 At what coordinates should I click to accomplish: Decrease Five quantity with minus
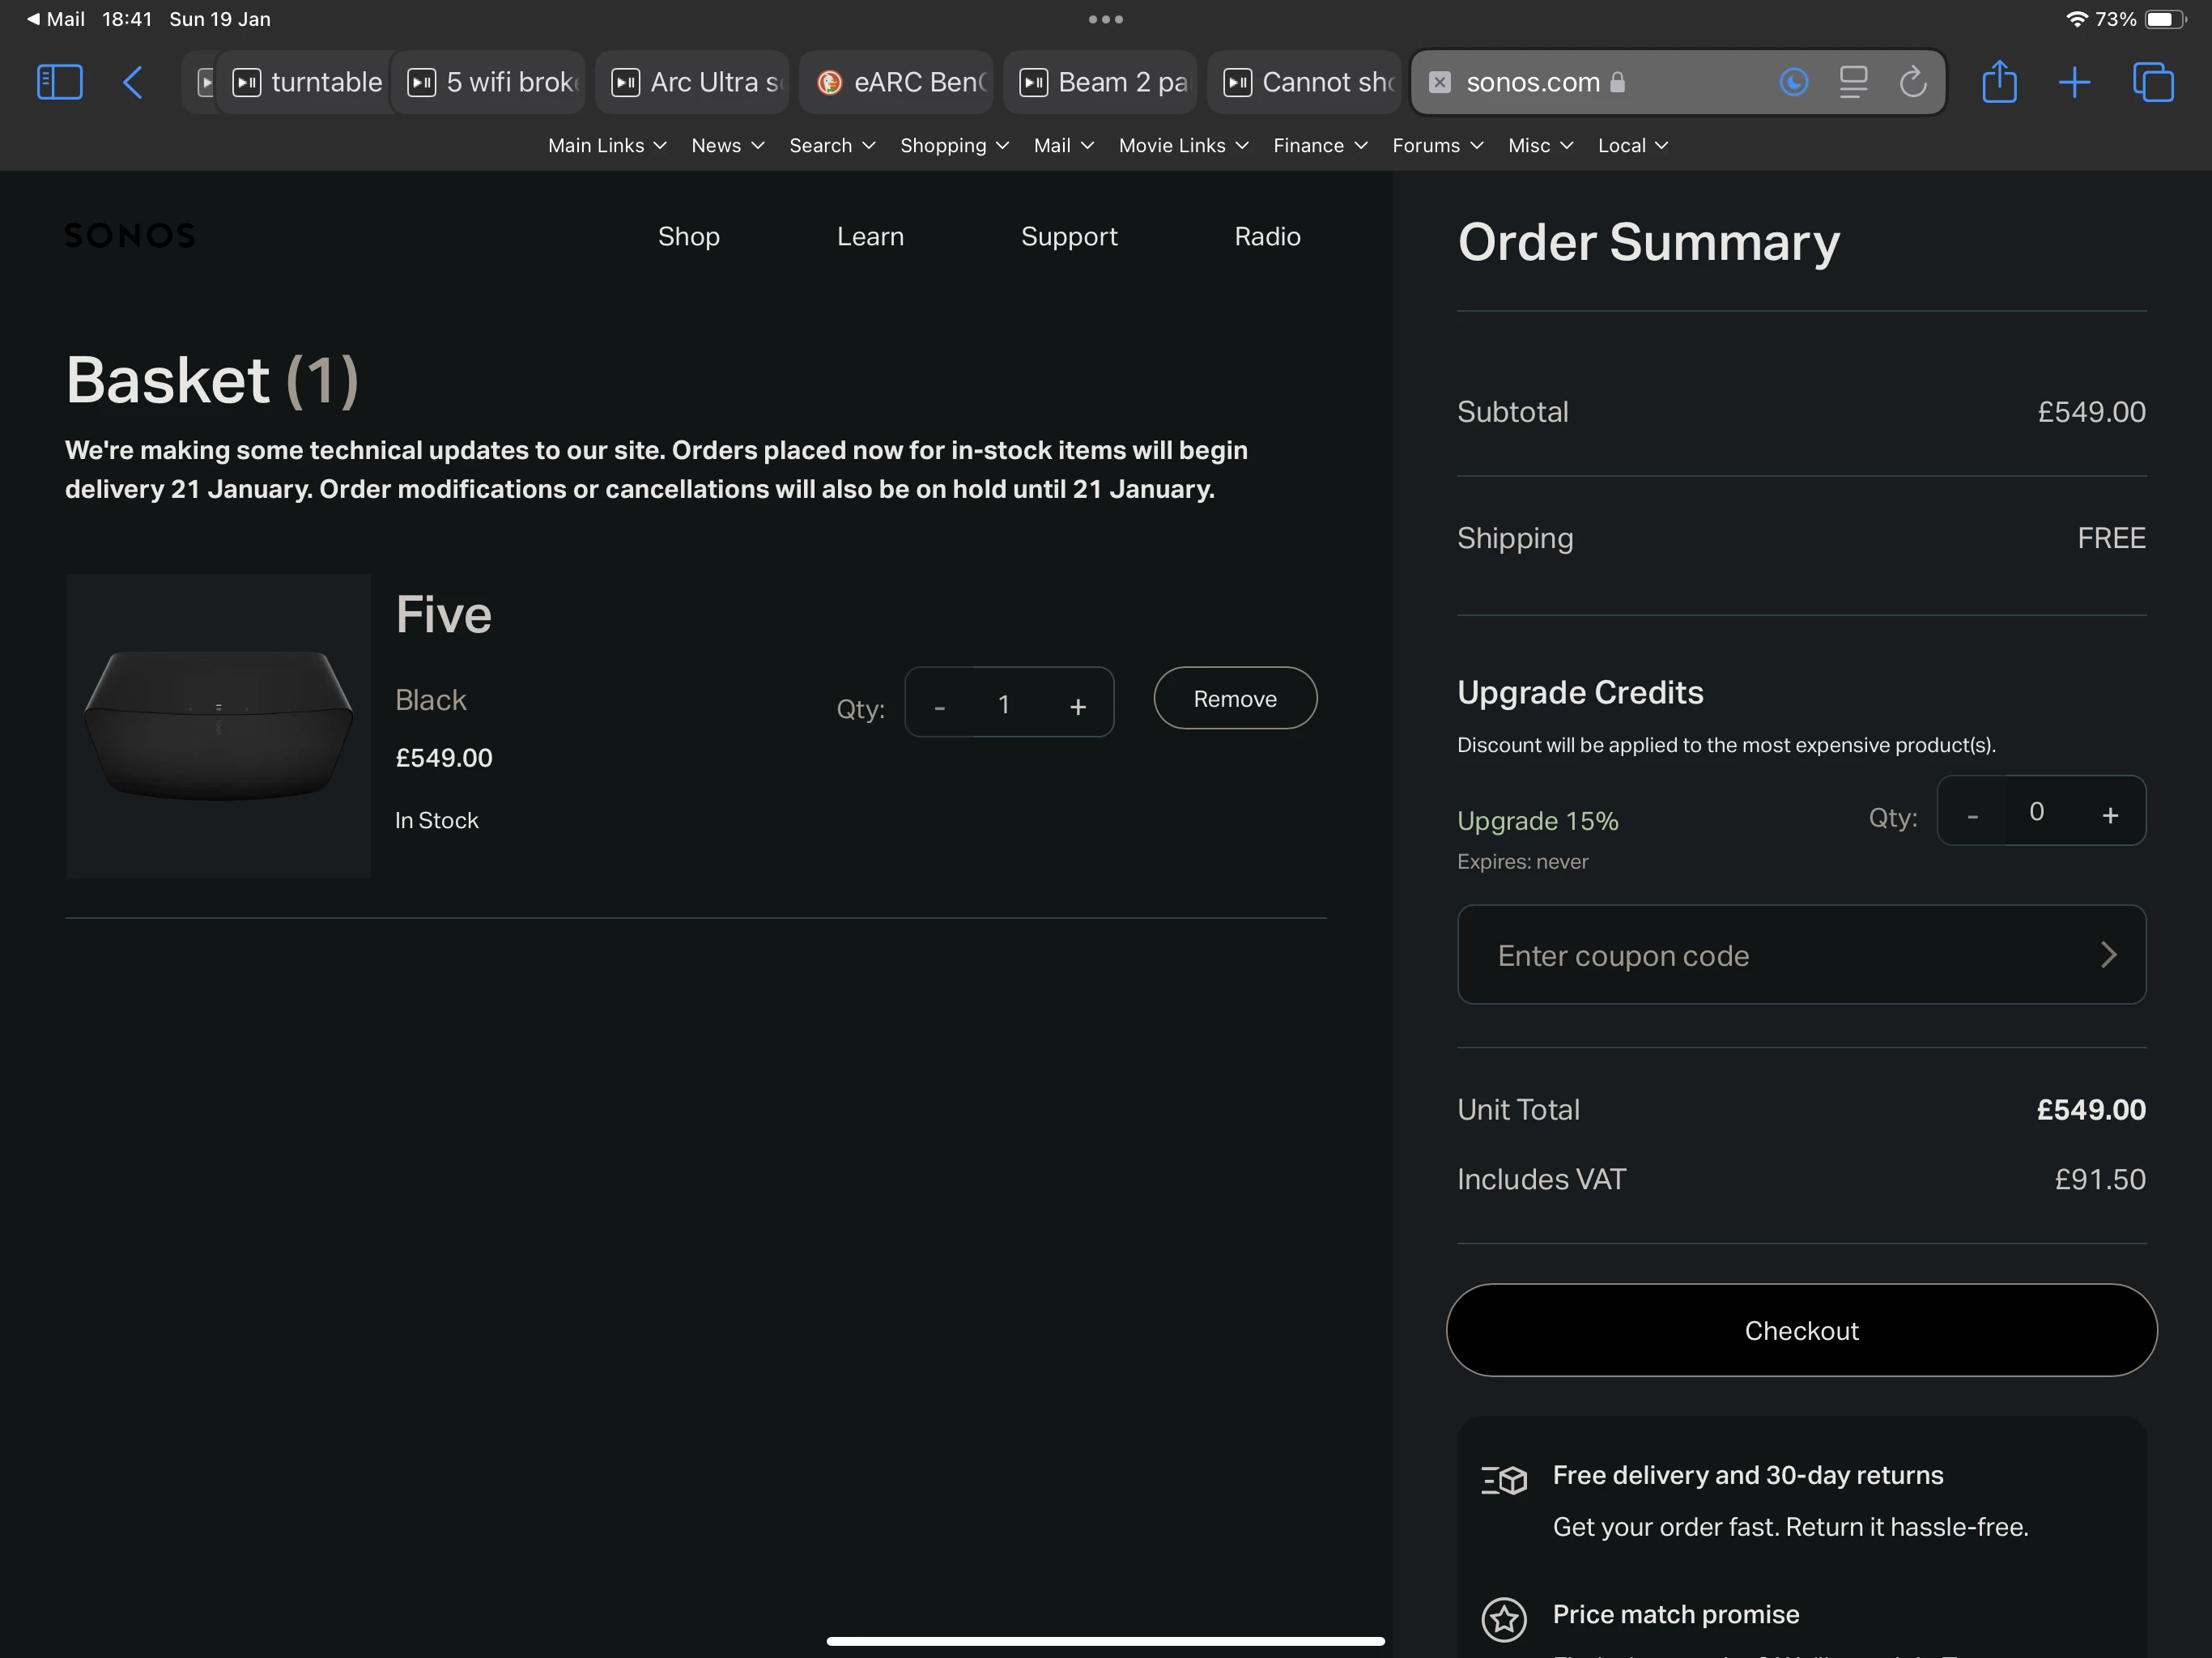pyautogui.click(x=939, y=707)
